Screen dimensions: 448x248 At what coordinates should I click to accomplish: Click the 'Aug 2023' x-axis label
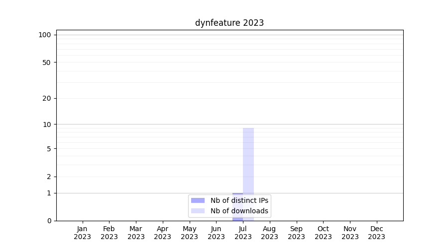coord(269,233)
